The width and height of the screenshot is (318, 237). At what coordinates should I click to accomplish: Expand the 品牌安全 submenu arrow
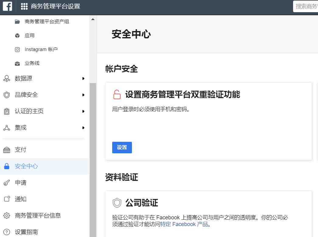pyautogui.click(x=83, y=95)
